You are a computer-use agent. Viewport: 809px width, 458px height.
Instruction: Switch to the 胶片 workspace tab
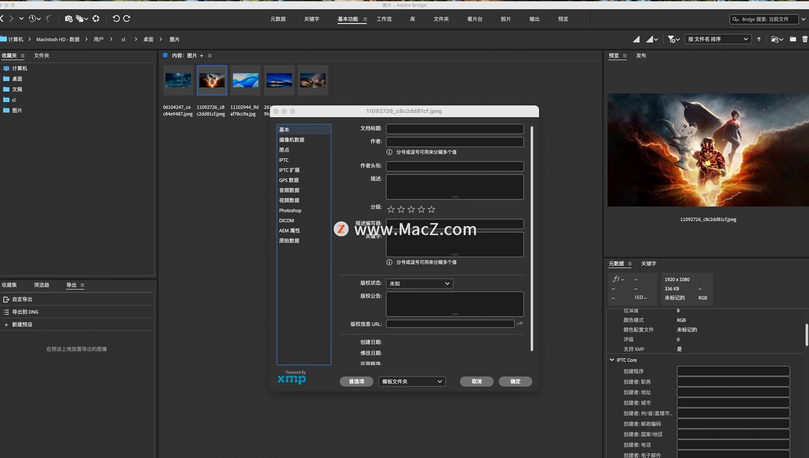click(506, 19)
